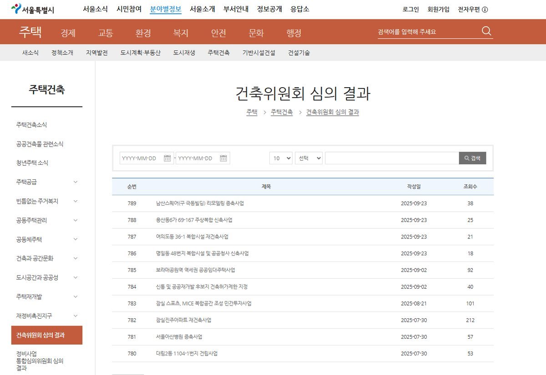The width and height of the screenshot is (546, 375).
Task: Click the magnifier search icon in header
Action: click(x=486, y=31)
